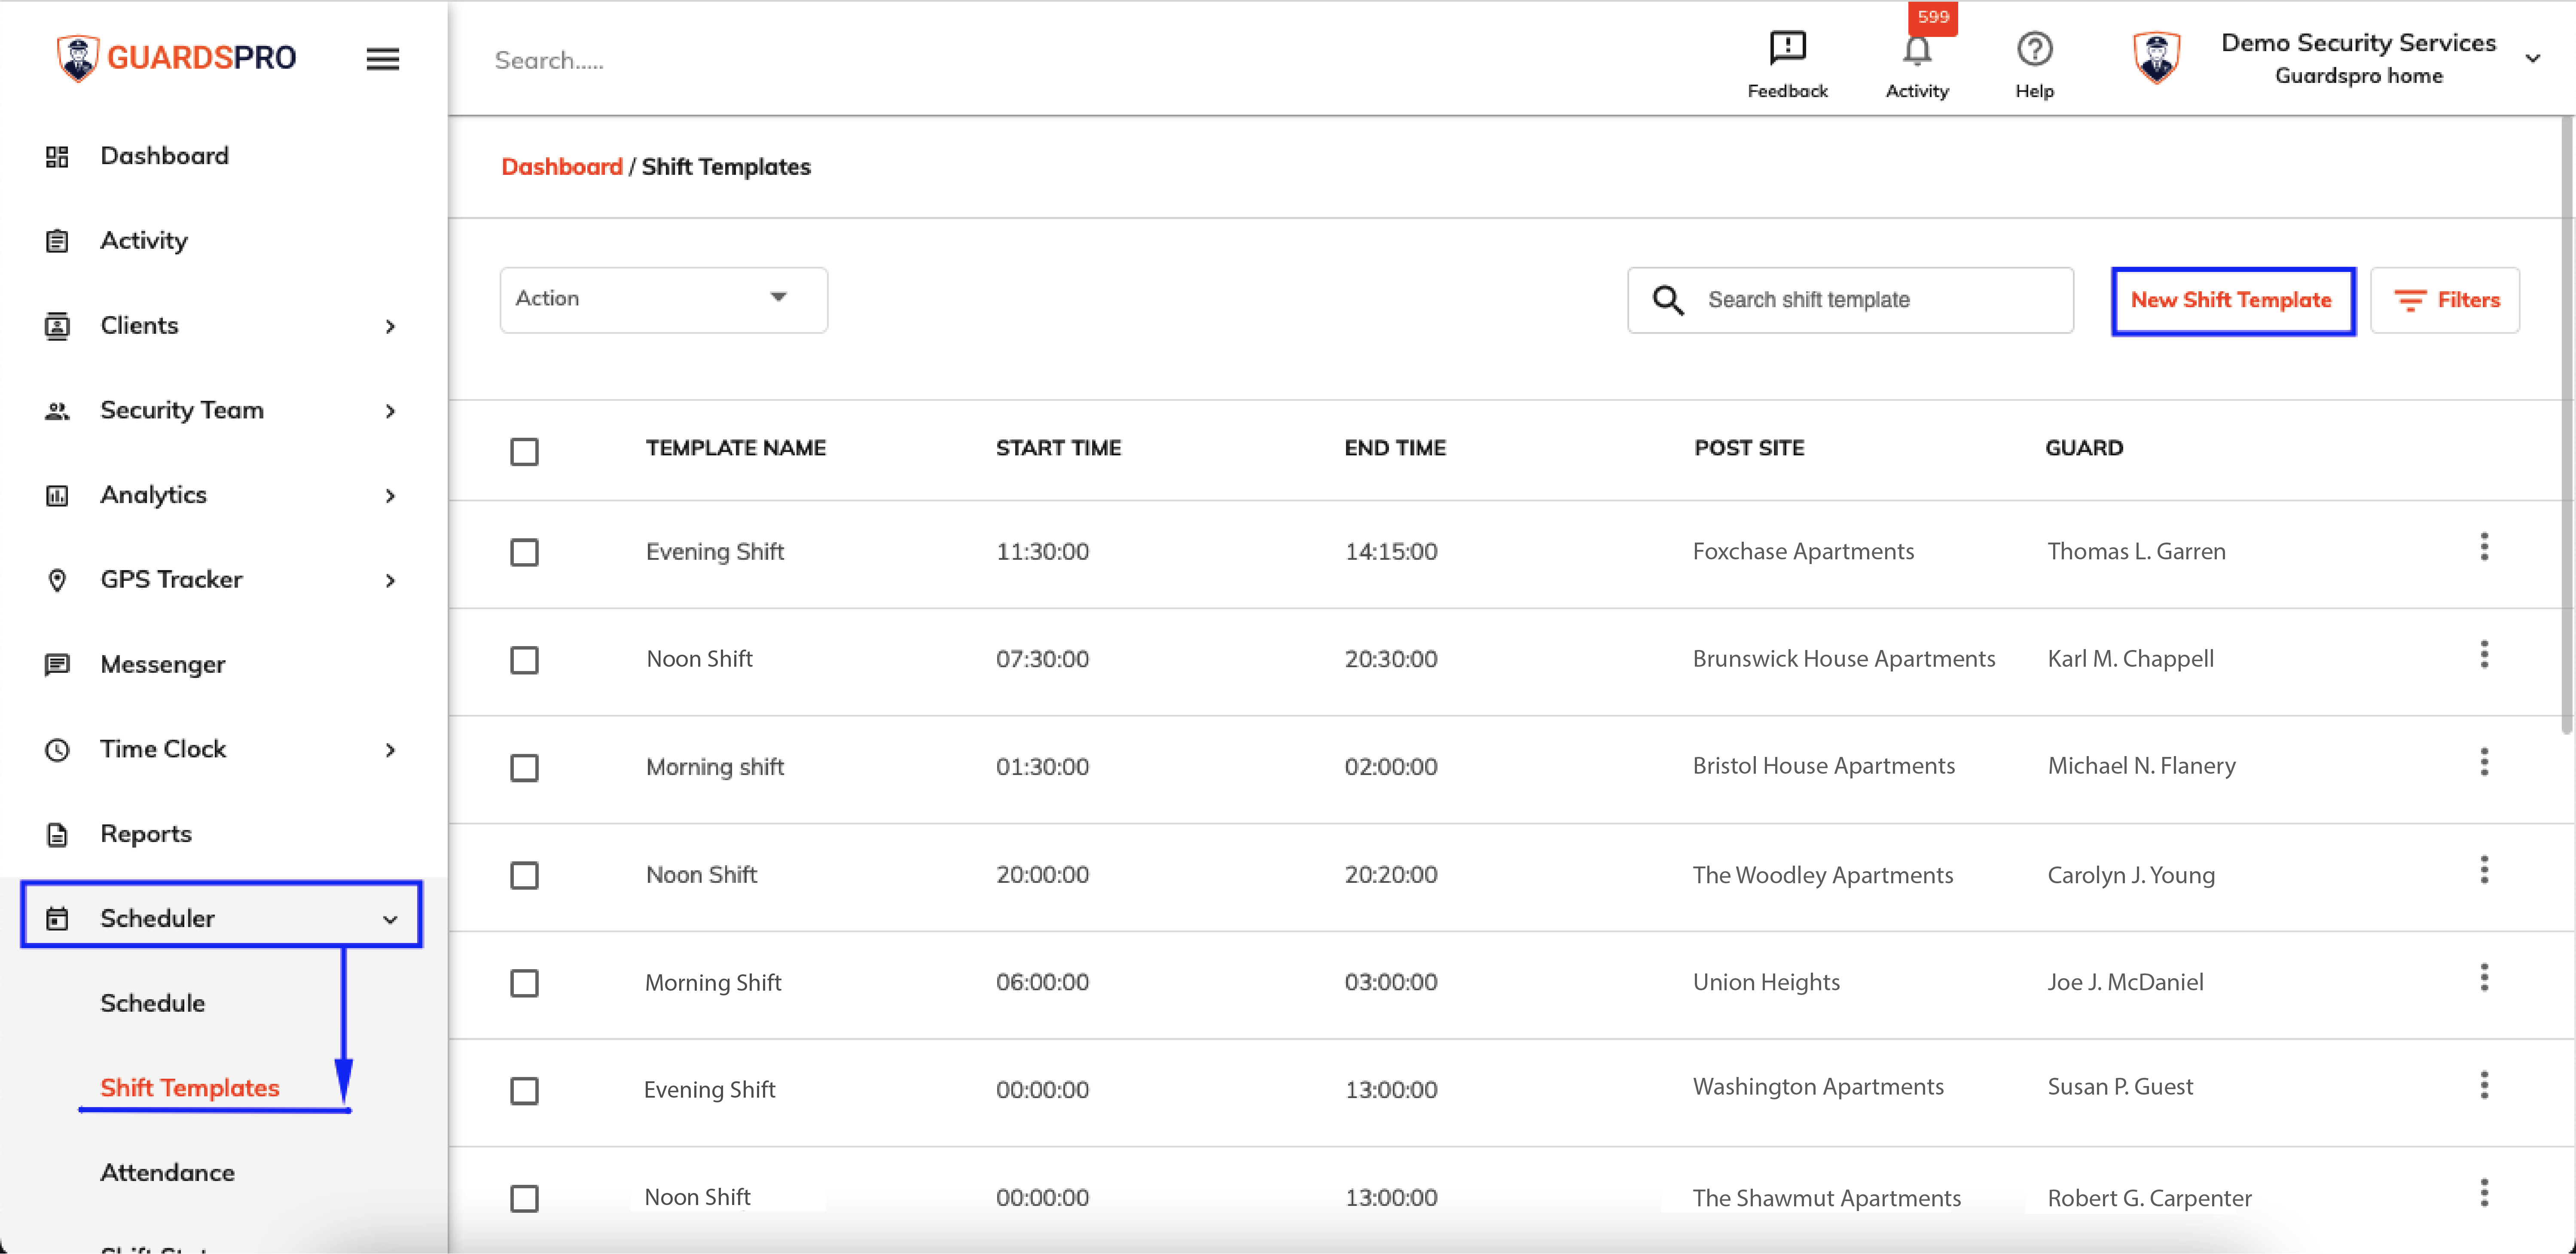Open Dashboard from the sidebar

(x=165, y=156)
